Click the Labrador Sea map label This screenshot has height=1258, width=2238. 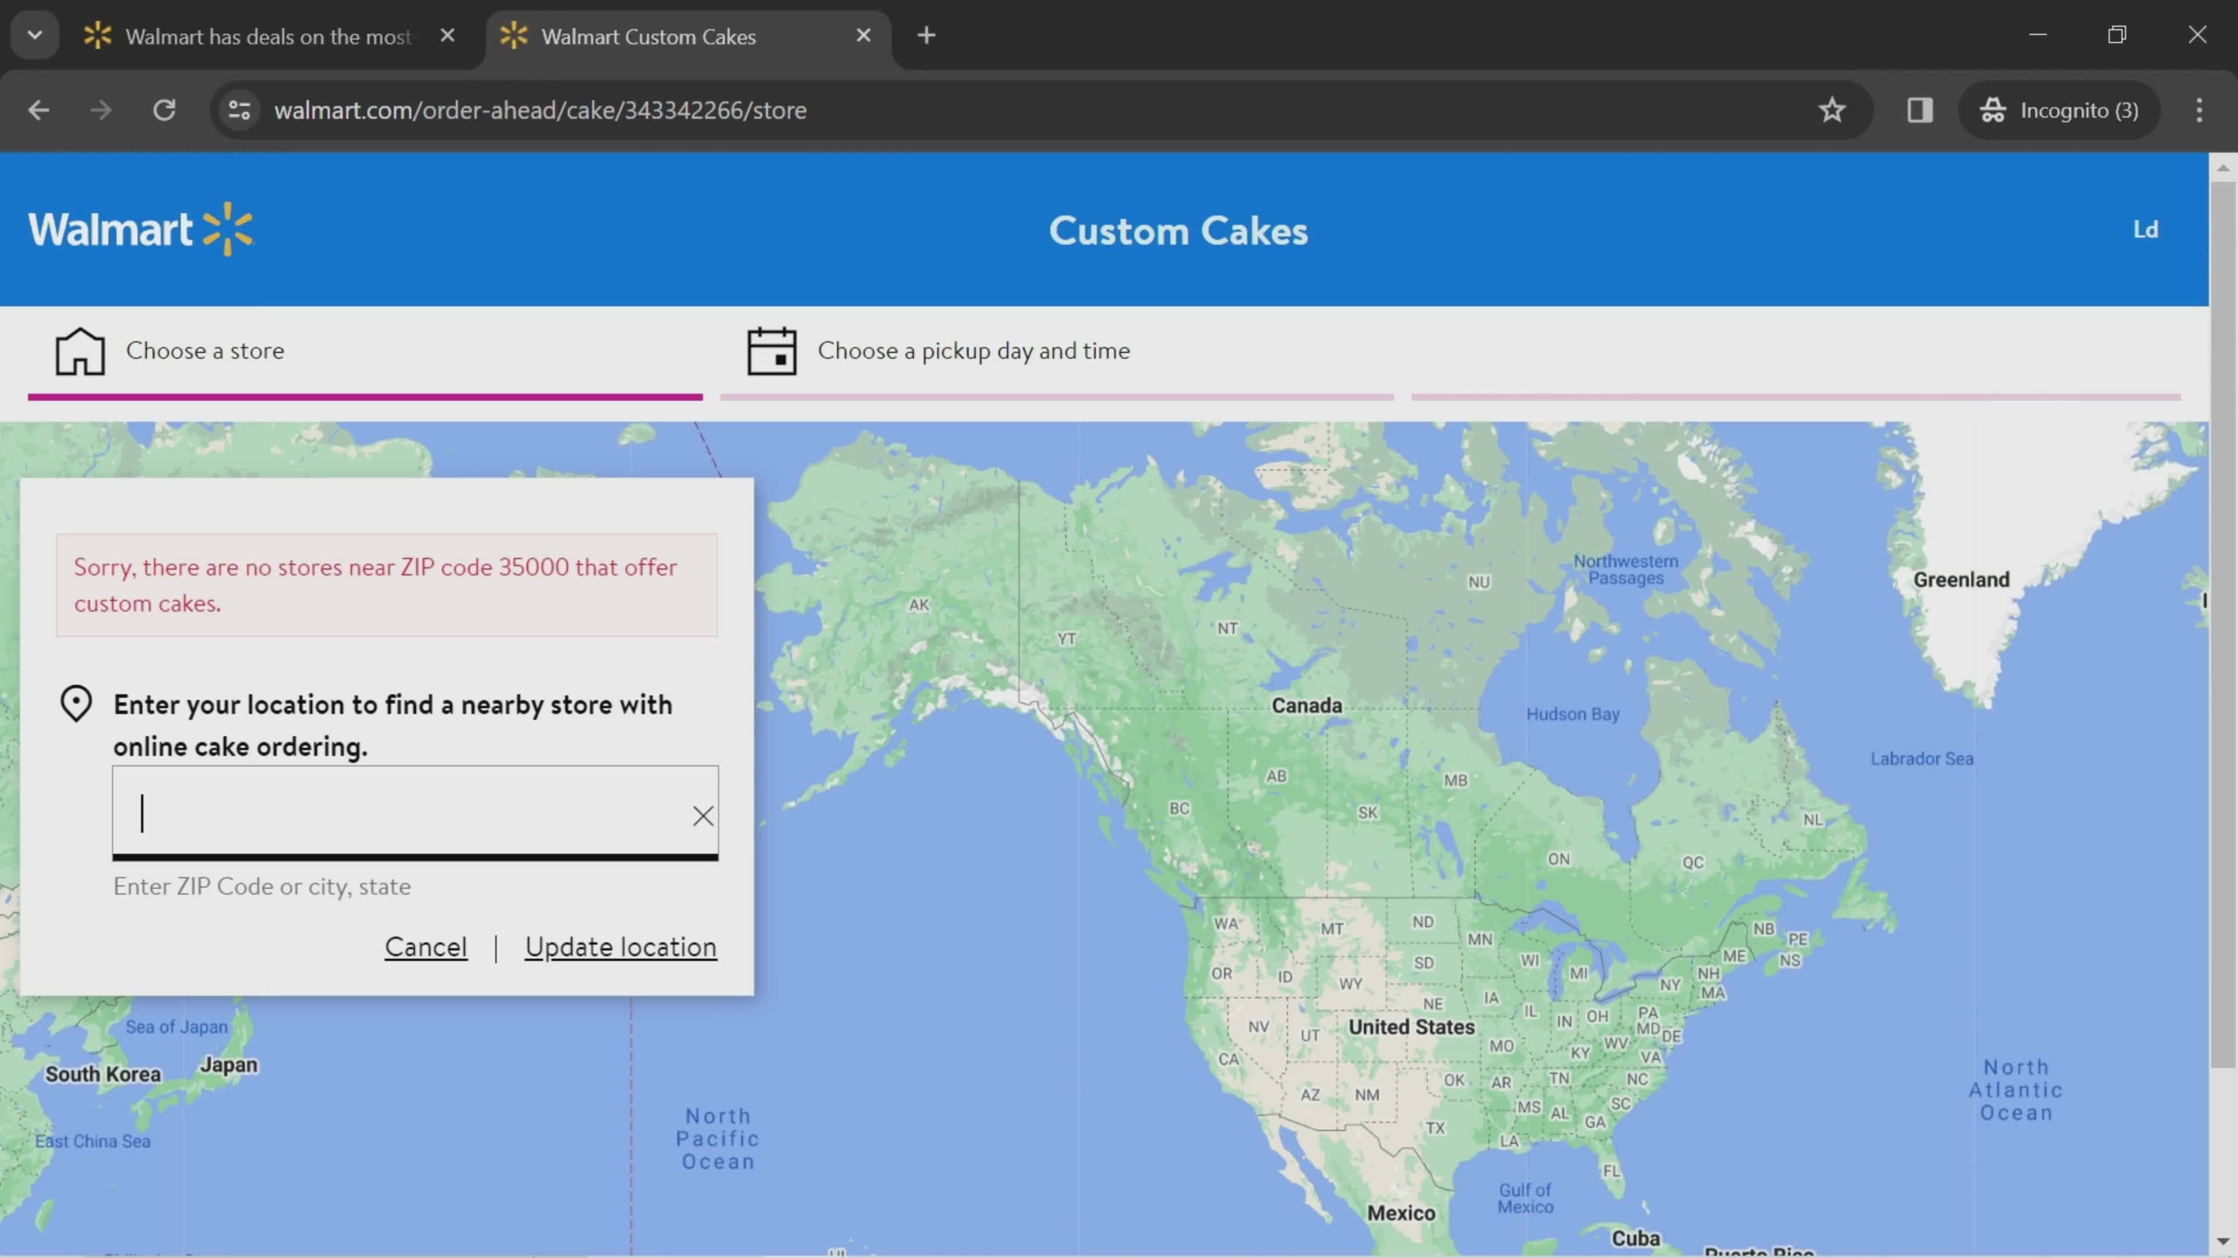pyautogui.click(x=1922, y=758)
